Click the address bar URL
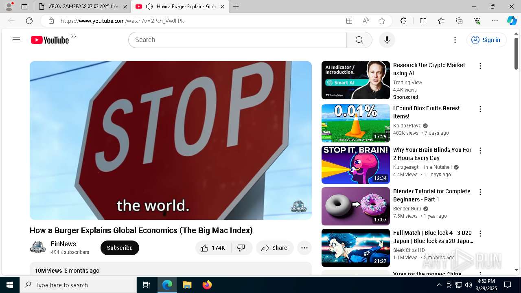521x293 pixels. [x=122, y=21]
